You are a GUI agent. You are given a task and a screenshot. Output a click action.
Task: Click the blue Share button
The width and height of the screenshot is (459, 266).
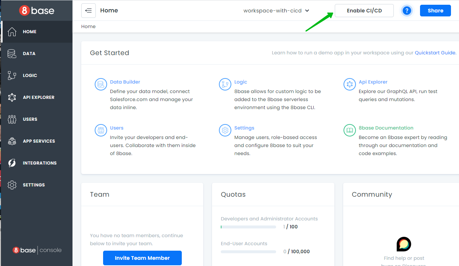click(435, 11)
